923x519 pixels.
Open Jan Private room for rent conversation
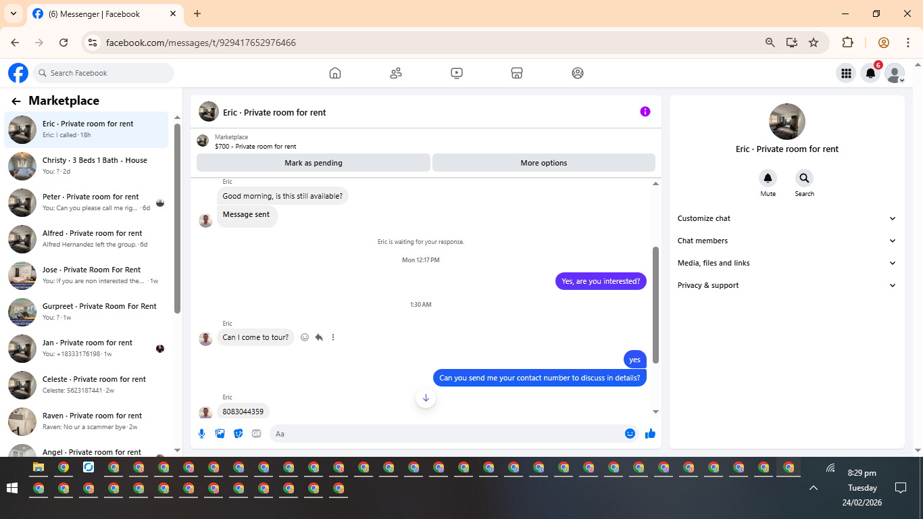86,348
